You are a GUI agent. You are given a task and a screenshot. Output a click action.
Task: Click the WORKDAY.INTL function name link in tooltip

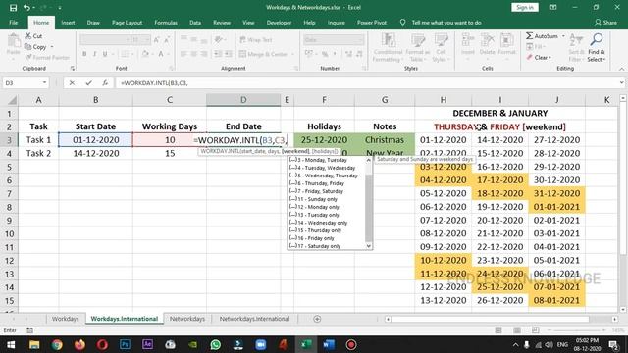coord(219,151)
